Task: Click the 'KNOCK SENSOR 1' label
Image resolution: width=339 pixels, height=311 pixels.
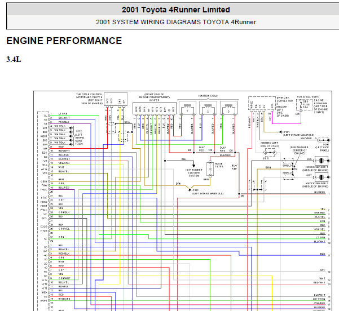Action: 317,167
